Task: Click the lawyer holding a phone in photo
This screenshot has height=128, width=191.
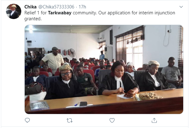Action: pos(119,79)
